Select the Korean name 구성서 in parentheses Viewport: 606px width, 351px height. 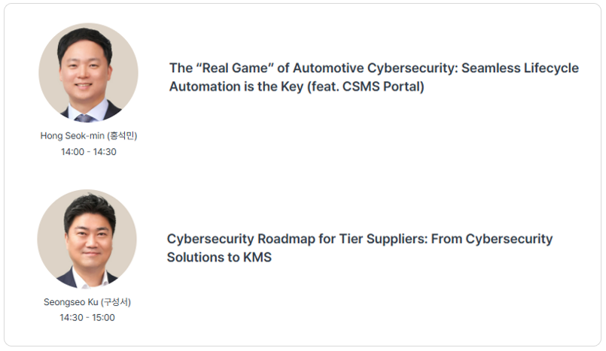click(116, 302)
